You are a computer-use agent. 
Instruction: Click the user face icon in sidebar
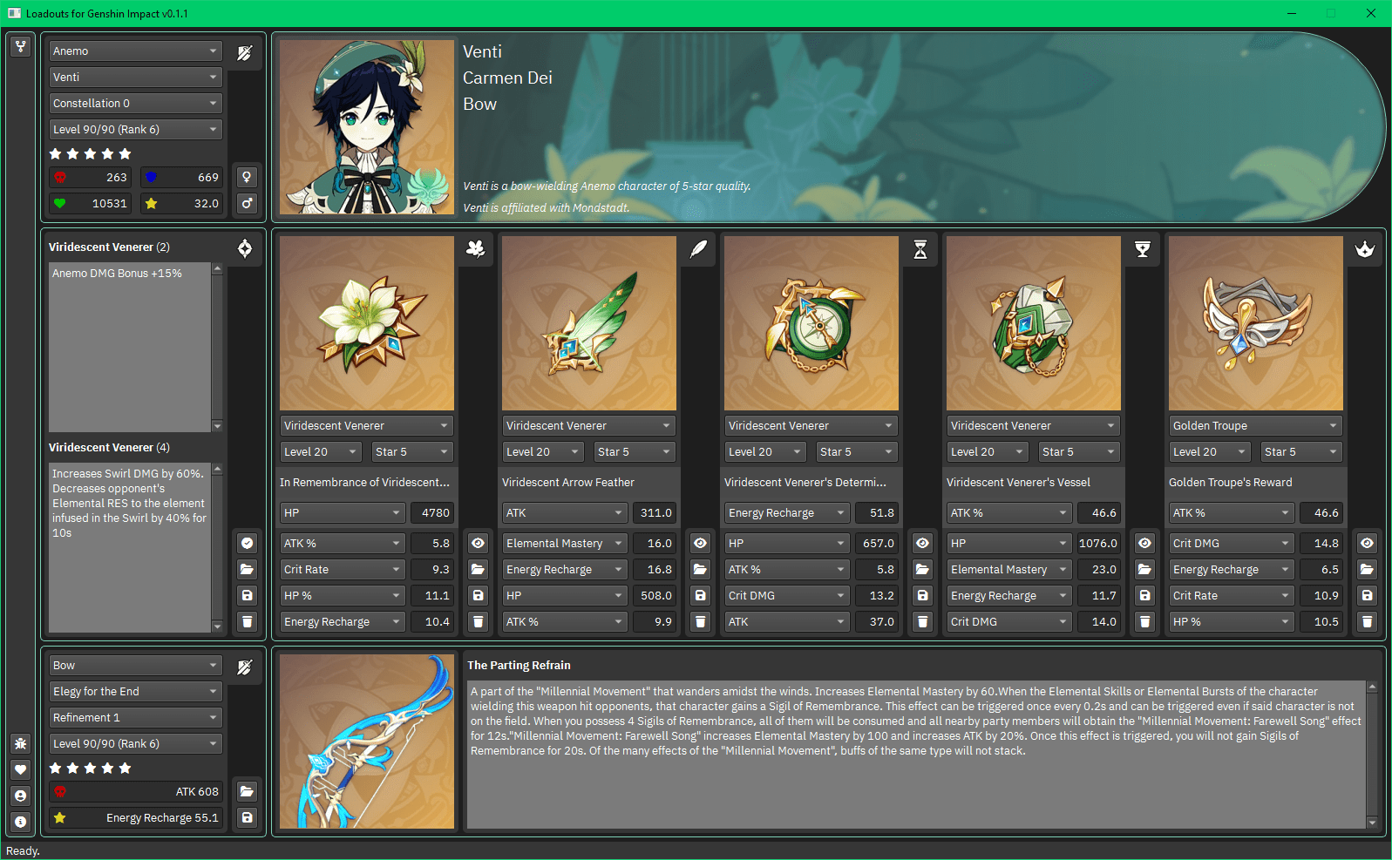[21, 796]
